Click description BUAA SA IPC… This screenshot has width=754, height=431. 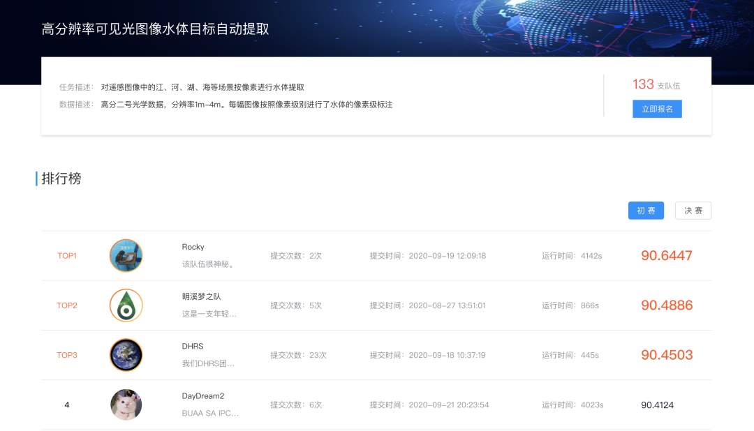pyautogui.click(x=210, y=414)
